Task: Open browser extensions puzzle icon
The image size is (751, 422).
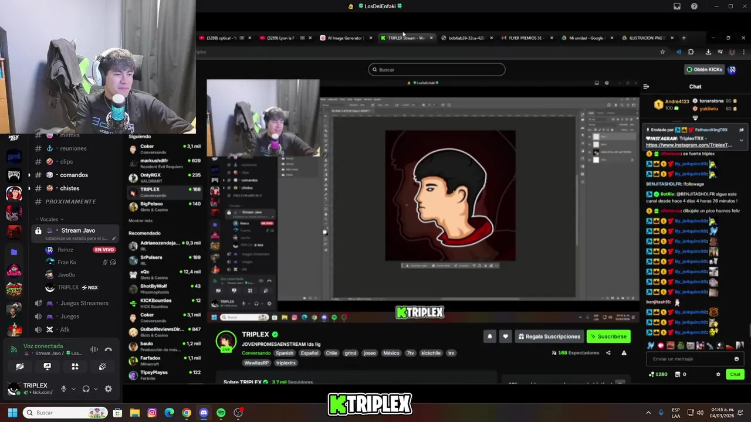Action: [x=691, y=52]
